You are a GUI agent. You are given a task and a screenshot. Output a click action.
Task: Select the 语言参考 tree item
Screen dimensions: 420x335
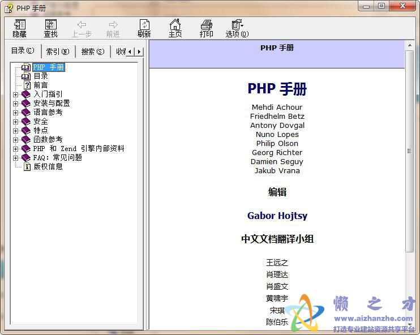click(48, 113)
